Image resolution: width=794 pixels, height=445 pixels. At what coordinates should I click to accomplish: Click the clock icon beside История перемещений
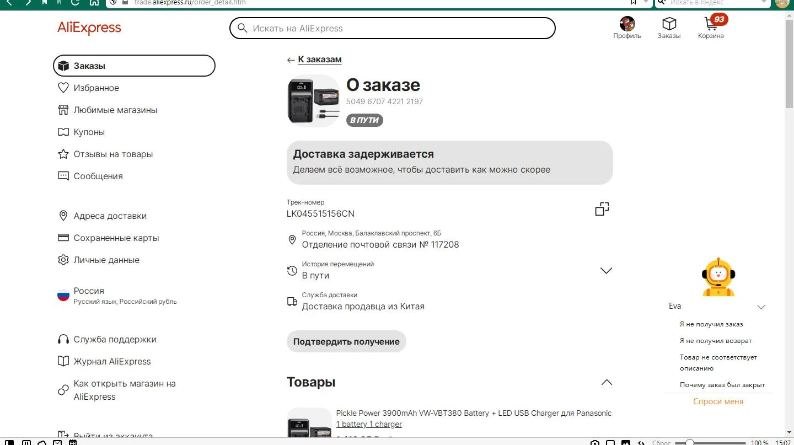[292, 271]
